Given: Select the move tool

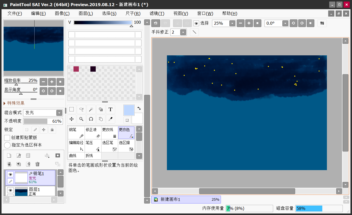Looking at the screenshot, I should 72,119.
